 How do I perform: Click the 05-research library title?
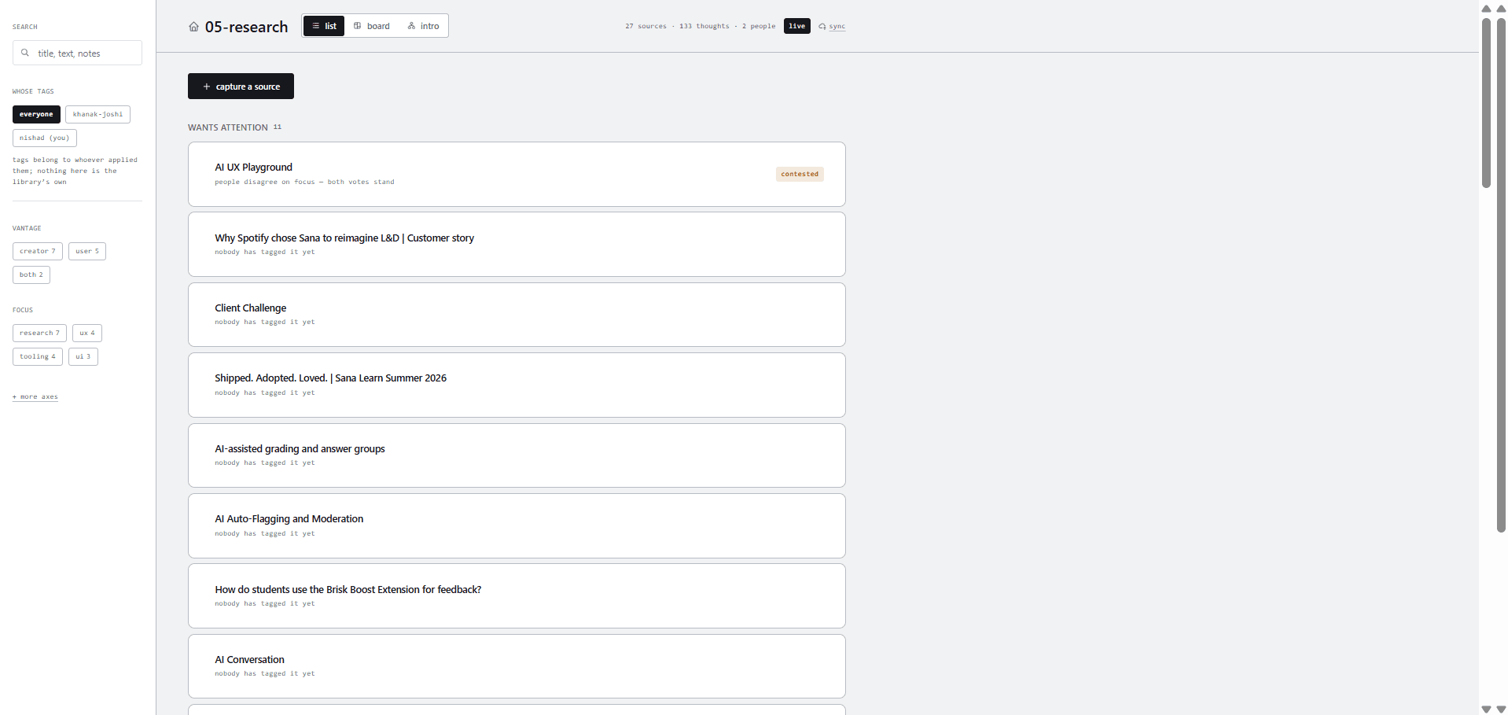[x=246, y=27]
